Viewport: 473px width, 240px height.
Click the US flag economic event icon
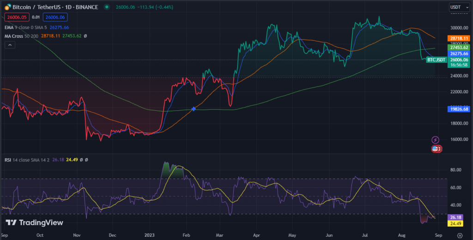coord(436,149)
